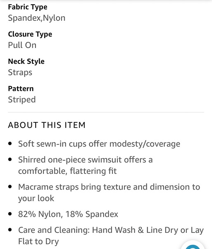Image resolution: width=212 pixels, height=249 pixels.
Task: Select the Fabric Type heading
Action: click(28, 7)
